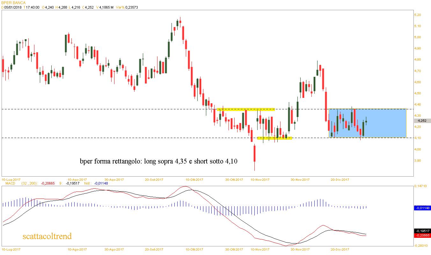Click the lower yellow support band
The height and width of the screenshot is (255, 431).
pos(274,138)
